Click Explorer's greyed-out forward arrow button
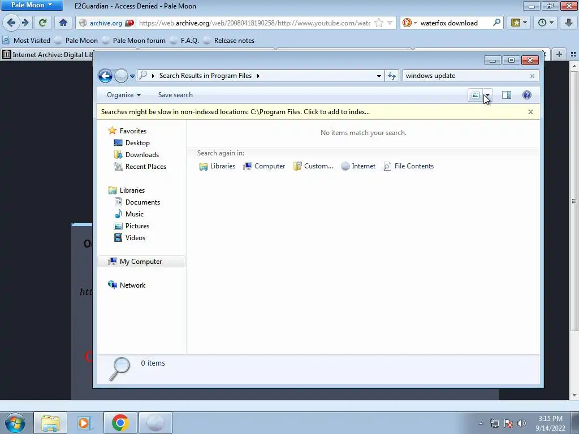The height and width of the screenshot is (434, 579). [x=121, y=76]
